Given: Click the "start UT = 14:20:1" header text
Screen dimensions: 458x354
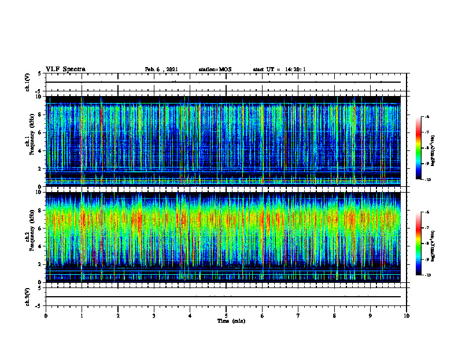Looking at the screenshot, I should click(x=279, y=69).
